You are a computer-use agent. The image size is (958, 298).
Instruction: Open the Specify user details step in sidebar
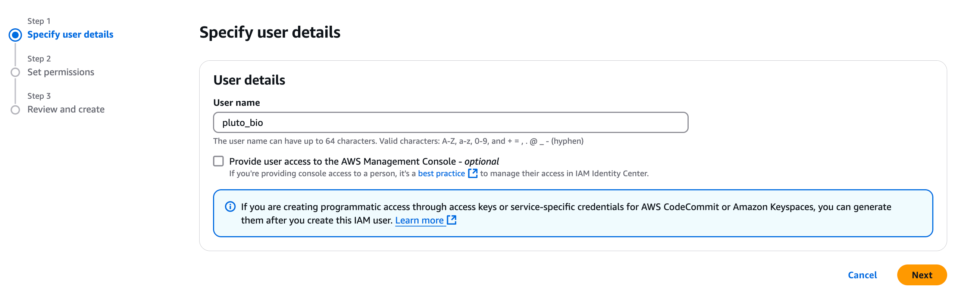pos(70,35)
